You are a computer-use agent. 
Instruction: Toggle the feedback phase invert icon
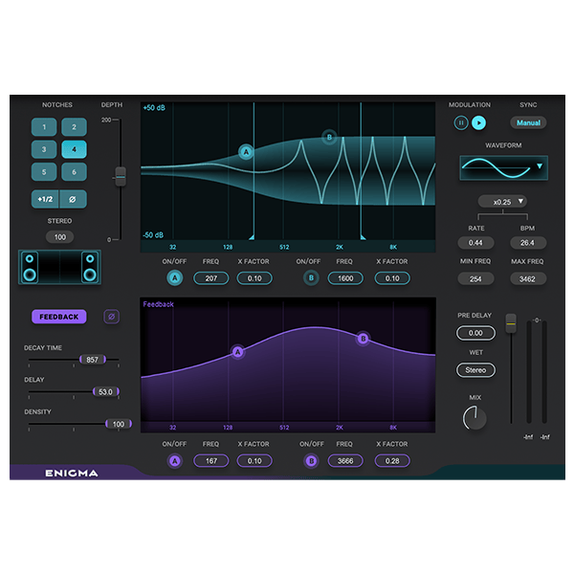112,317
